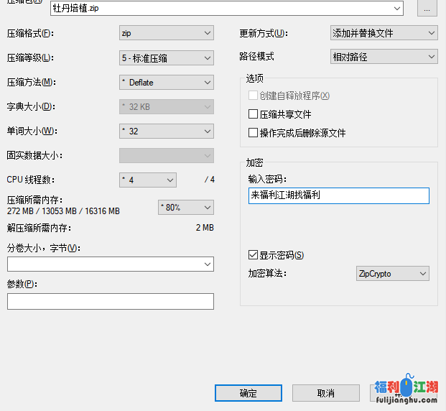Check 操作完成后删除源文件 option
Image resolution: width=446 pixels, height=411 pixels.
(x=253, y=133)
